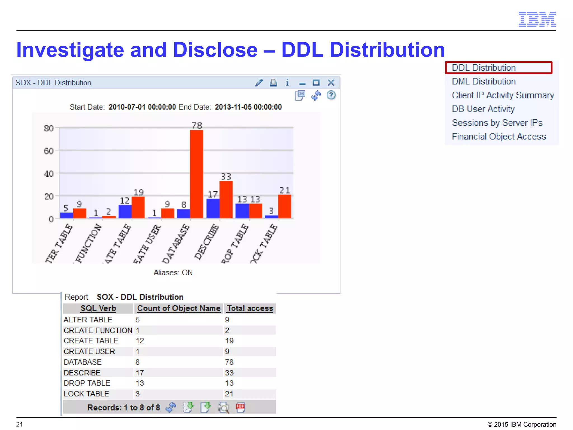
Task: Open Financial Object Access report
Action: [x=499, y=136]
